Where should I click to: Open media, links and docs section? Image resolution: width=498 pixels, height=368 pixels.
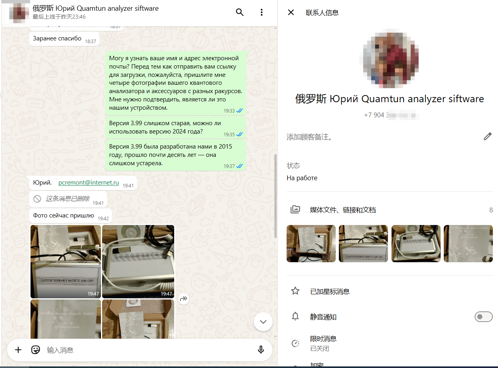pyautogui.click(x=342, y=210)
